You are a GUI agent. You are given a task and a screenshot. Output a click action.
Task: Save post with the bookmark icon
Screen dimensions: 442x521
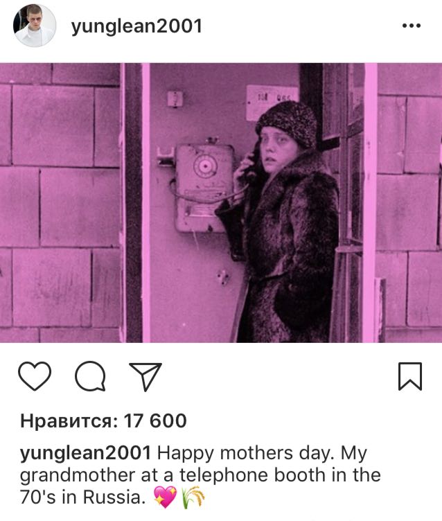coord(409,376)
